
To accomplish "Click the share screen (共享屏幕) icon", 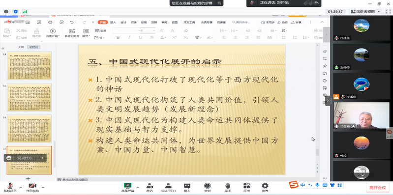I will coord(127,187).
